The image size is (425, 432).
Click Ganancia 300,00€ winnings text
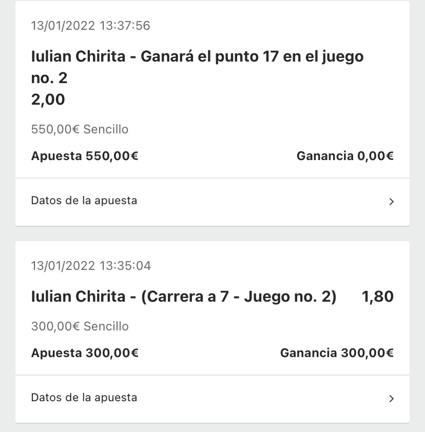[337, 353]
